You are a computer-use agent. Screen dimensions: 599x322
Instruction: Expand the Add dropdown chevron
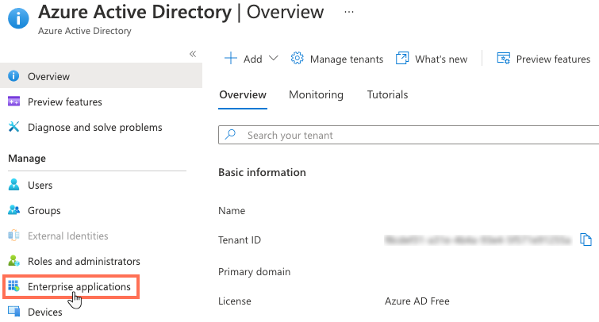click(273, 59)
